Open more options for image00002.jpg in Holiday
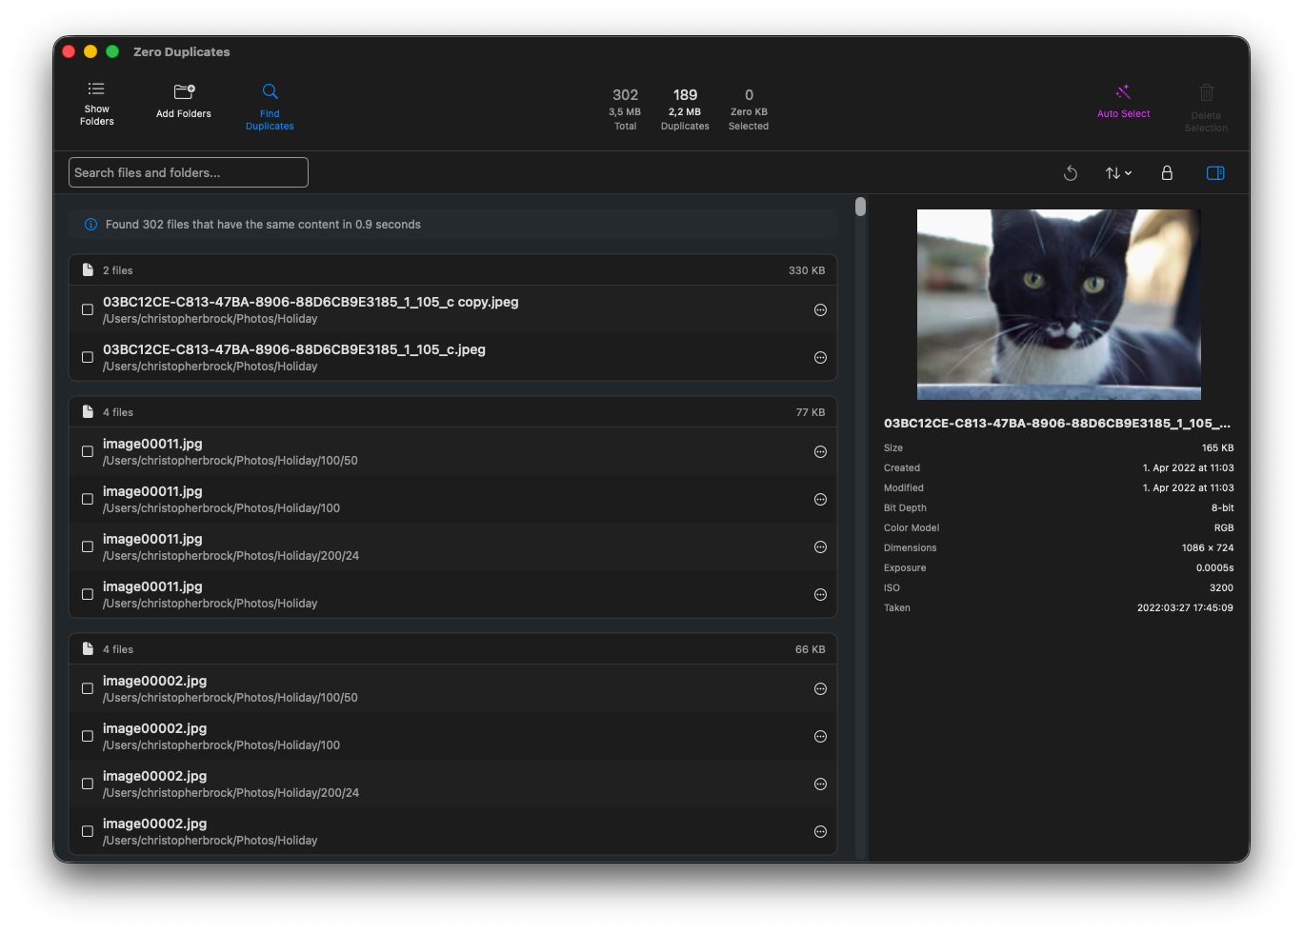The image size is (1303, 933). tap(820, 831)
